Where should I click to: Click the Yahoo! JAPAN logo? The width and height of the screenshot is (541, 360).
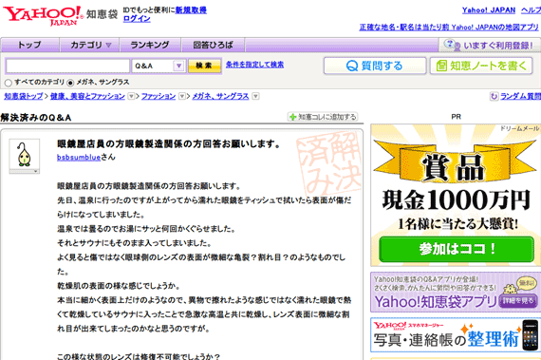[x=43, y=16]
